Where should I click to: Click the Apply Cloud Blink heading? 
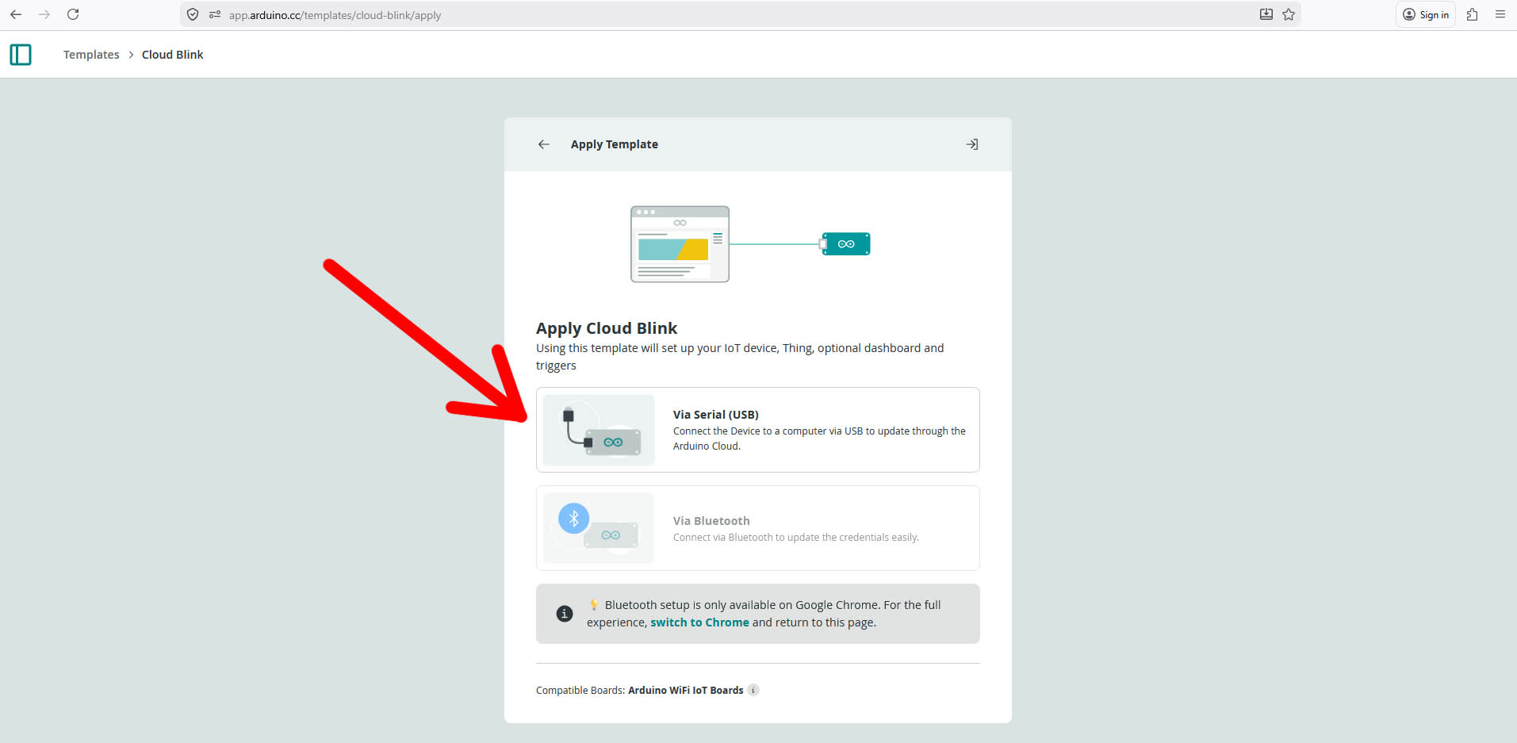607,328
